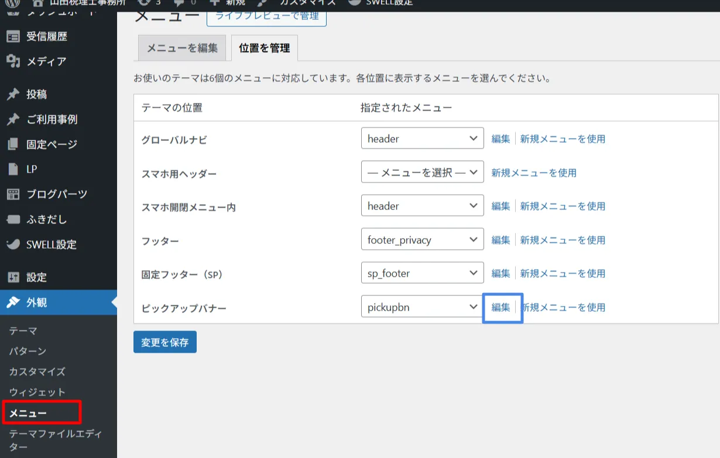Screen dimensions: 720x458
Task: Open the パターン submenu item
Action: pyautogui.click(x=28, y=351)
